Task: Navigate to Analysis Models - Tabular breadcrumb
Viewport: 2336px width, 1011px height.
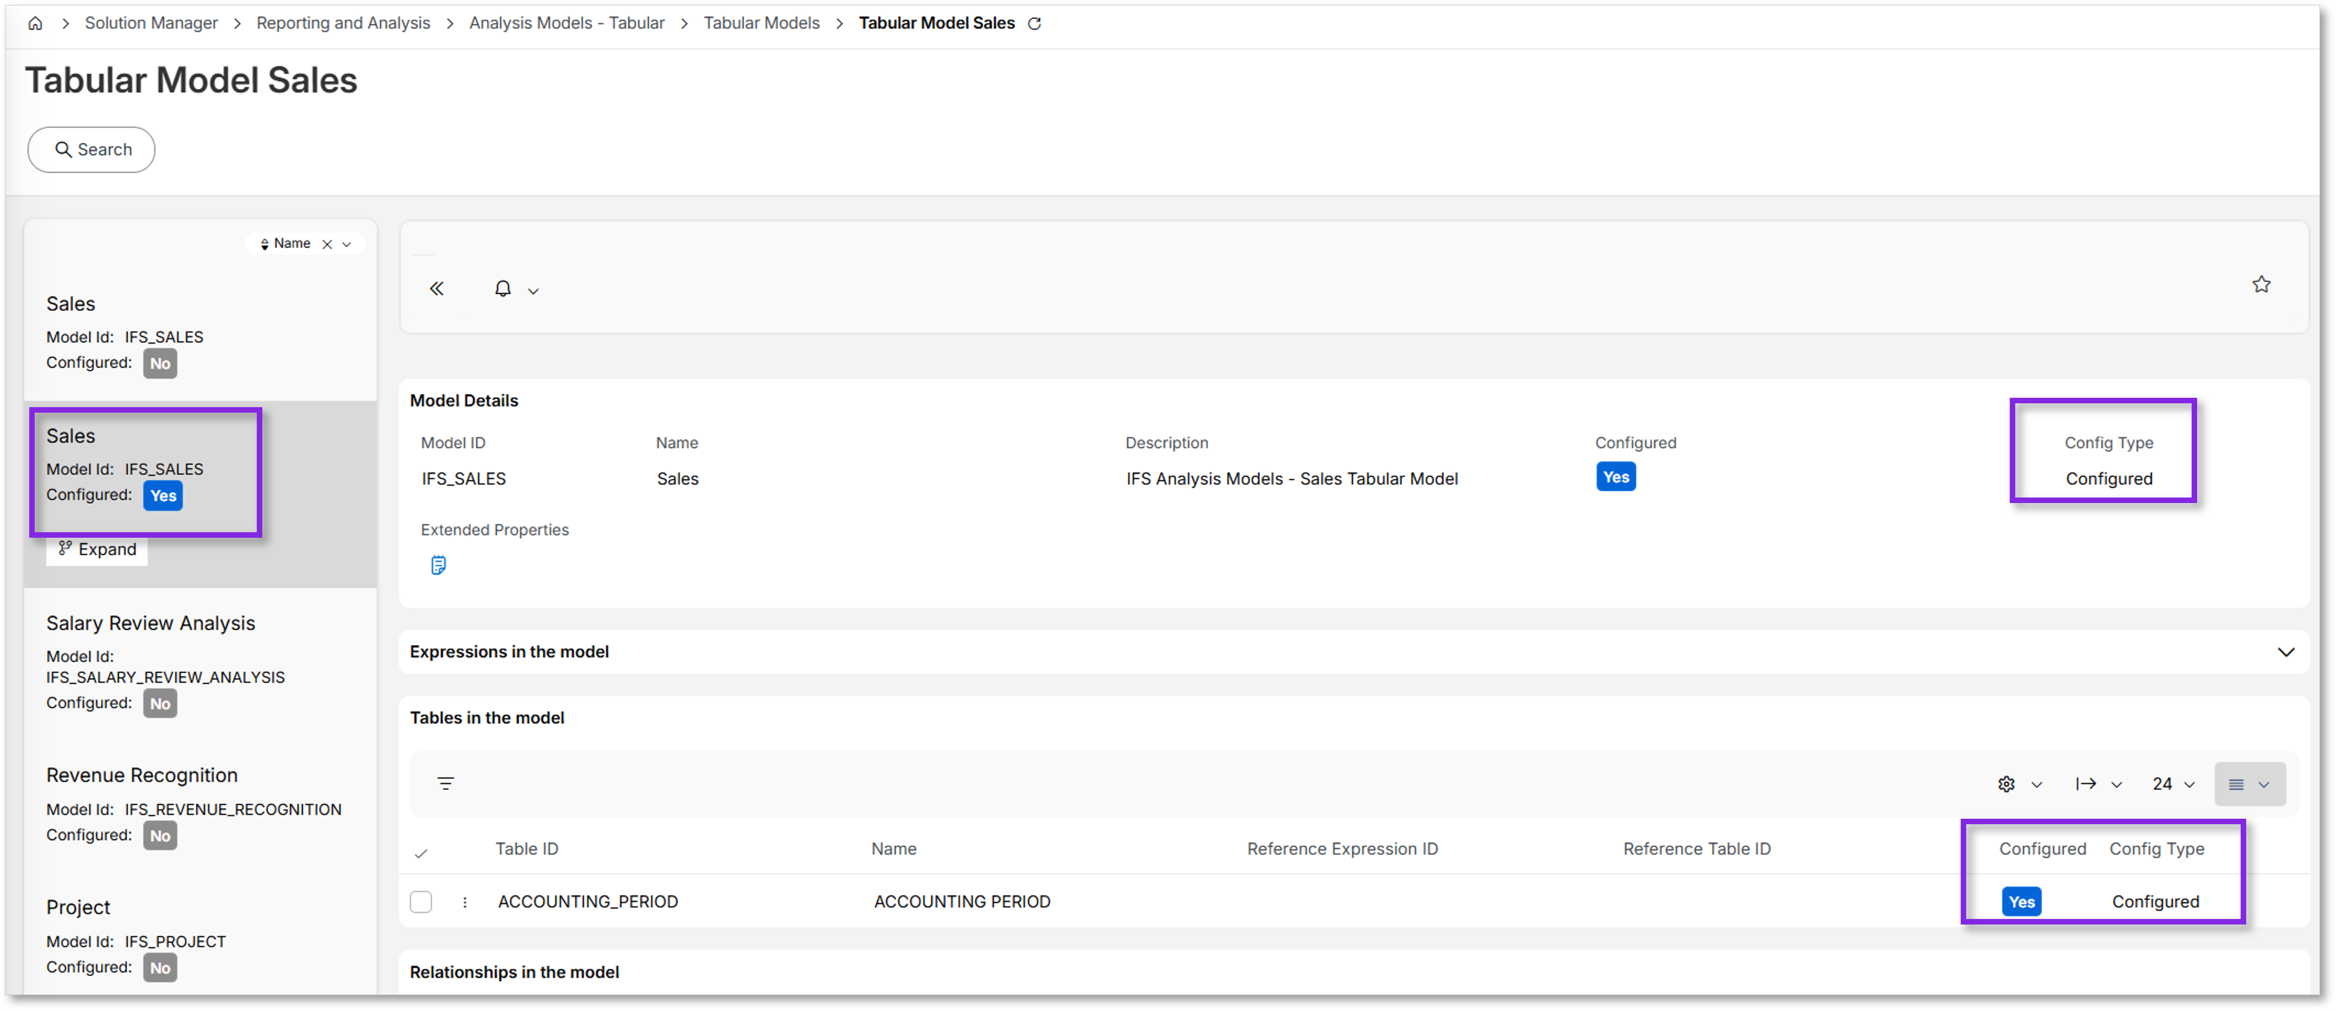Action: click(x=567, y=24)
